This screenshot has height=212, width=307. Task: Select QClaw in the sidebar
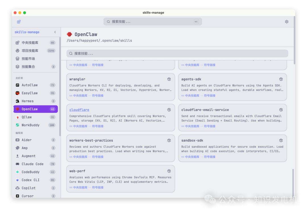[x=36, y=117]
